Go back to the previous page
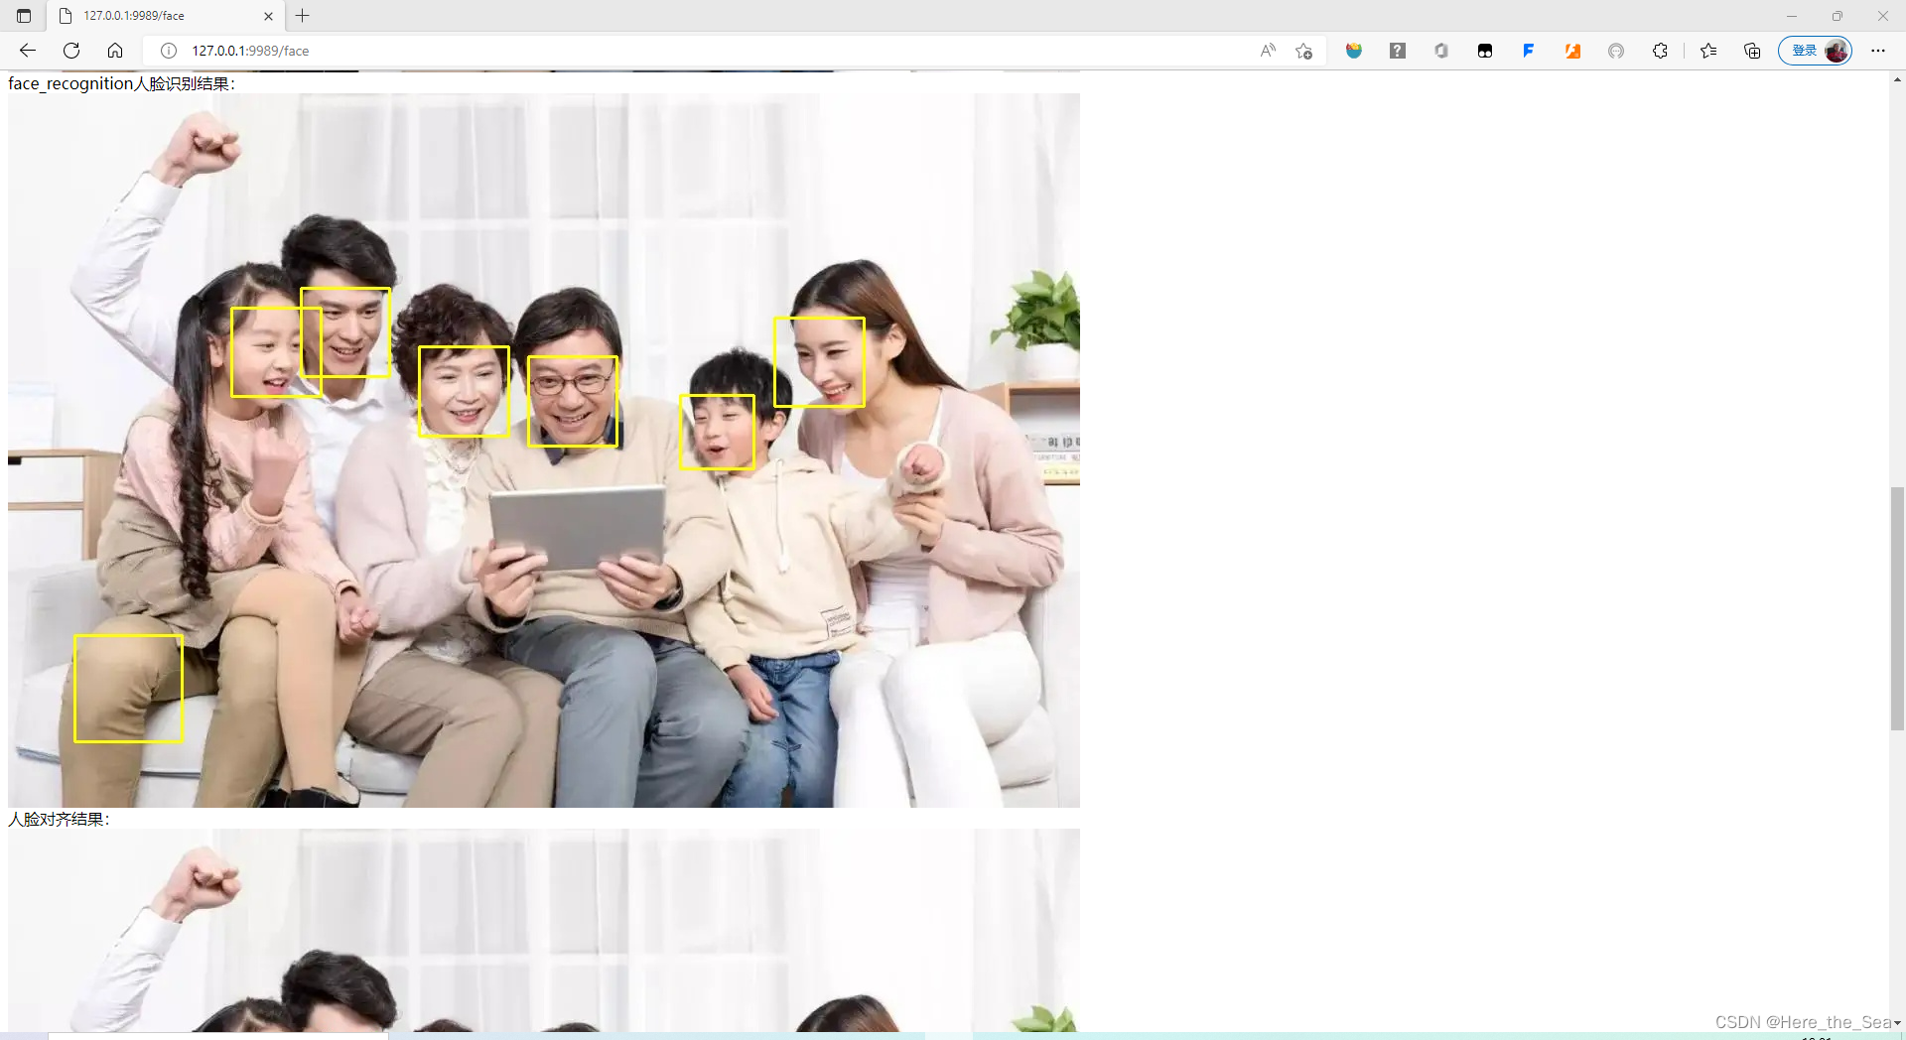The width and height of the screenshot is (1906, 1040). click(28, 51)
